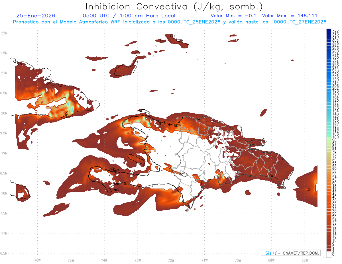Click the '19N' latitude label

pyautogui.click(x=4, y=153)
